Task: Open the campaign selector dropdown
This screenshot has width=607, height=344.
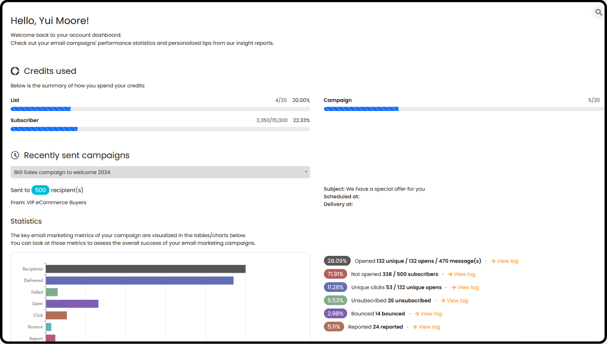Action: click(x=160, y=172)
